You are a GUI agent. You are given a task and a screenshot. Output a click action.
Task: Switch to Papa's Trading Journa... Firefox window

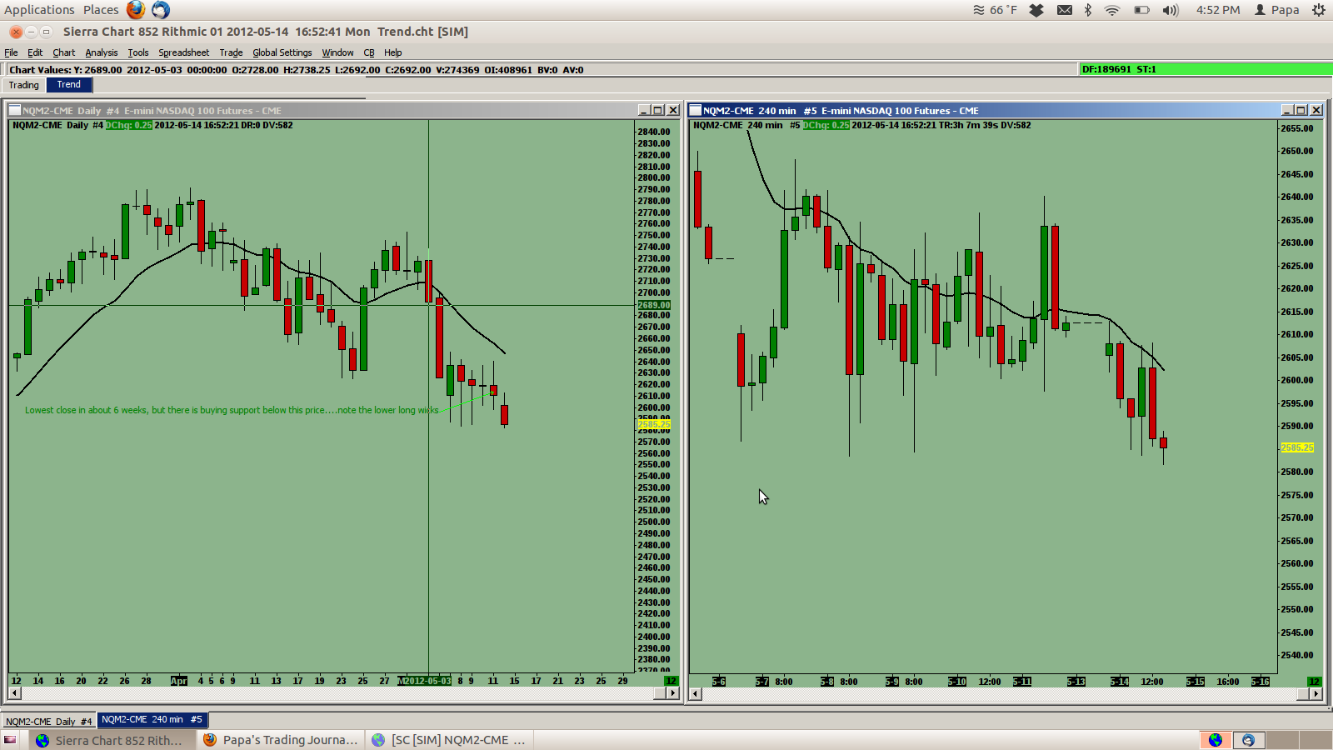point(281,740)
